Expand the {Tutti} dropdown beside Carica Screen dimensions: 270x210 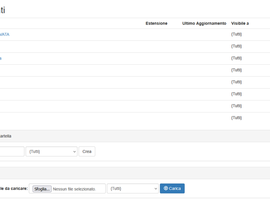133,188
